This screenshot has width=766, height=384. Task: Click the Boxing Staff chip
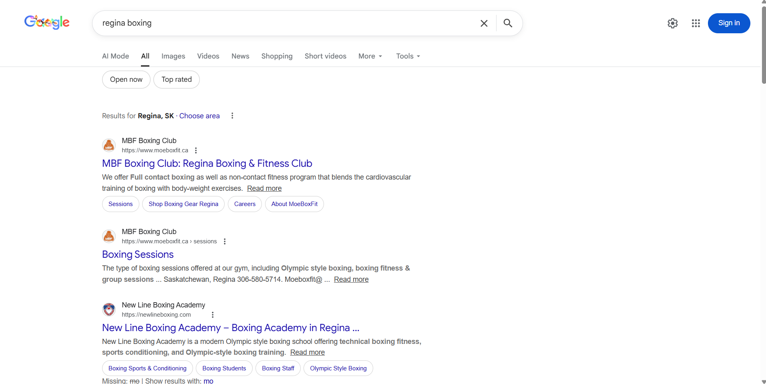[x=278, y=368]
